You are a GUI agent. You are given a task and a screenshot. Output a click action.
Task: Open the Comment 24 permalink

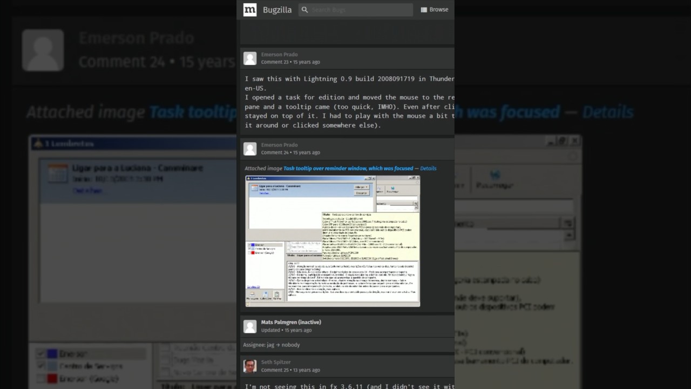[275, 152]
